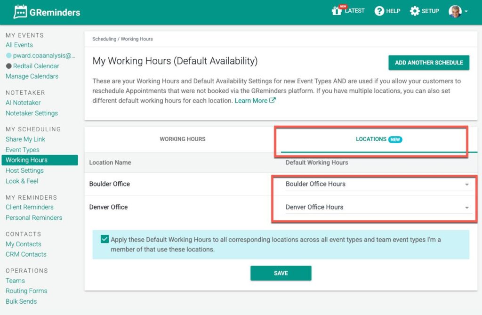
Task: Open the Learn More link
Action: [251, 101]
